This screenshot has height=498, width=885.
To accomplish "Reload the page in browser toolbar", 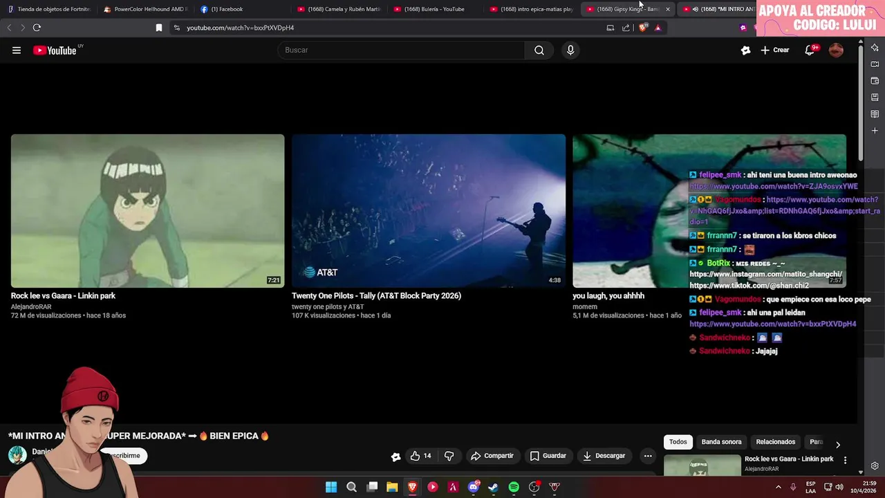I will (x=37, y=28).
